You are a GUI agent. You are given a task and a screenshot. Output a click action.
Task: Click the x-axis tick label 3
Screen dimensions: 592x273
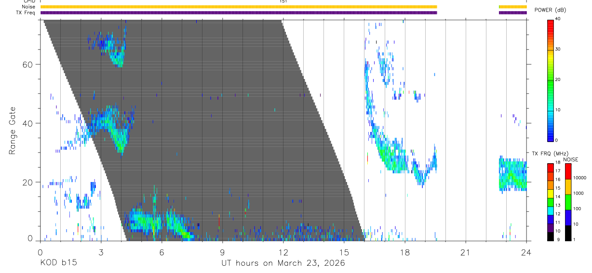pyautogui.click(x=101, y=251)
